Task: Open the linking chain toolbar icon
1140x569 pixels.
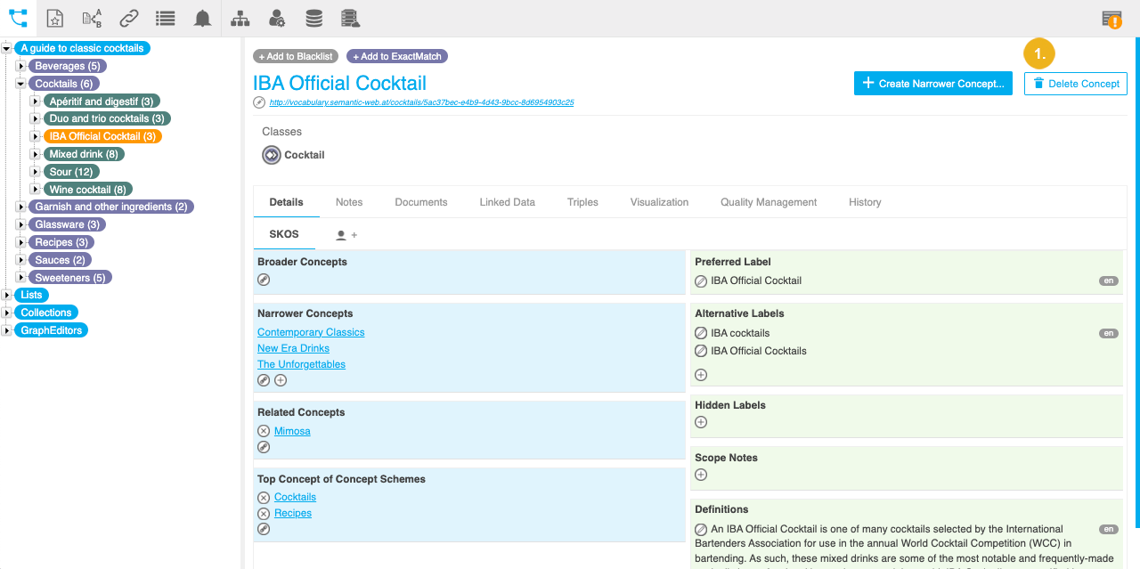Action: point(129,18)
